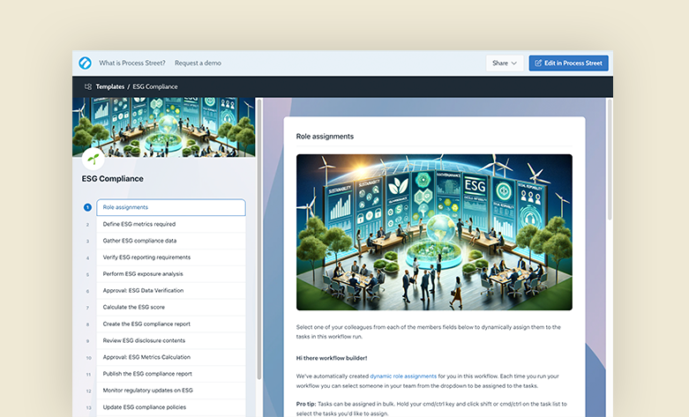Screen dimensions: 689x417
Task: Click the Pro tip: bold text
Action: [x=306, y=404]
